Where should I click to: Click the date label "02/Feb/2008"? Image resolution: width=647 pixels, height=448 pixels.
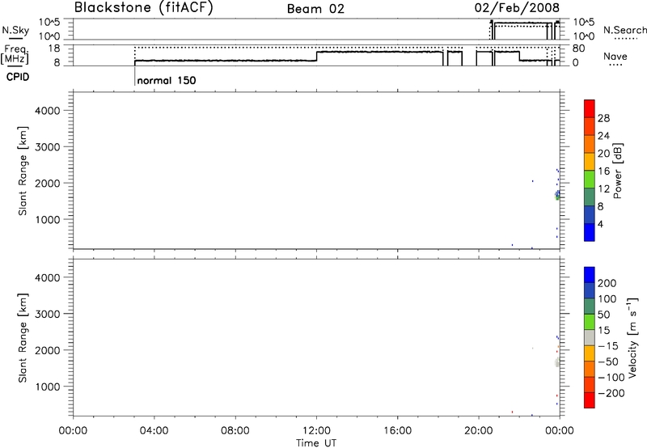point(517,7)
